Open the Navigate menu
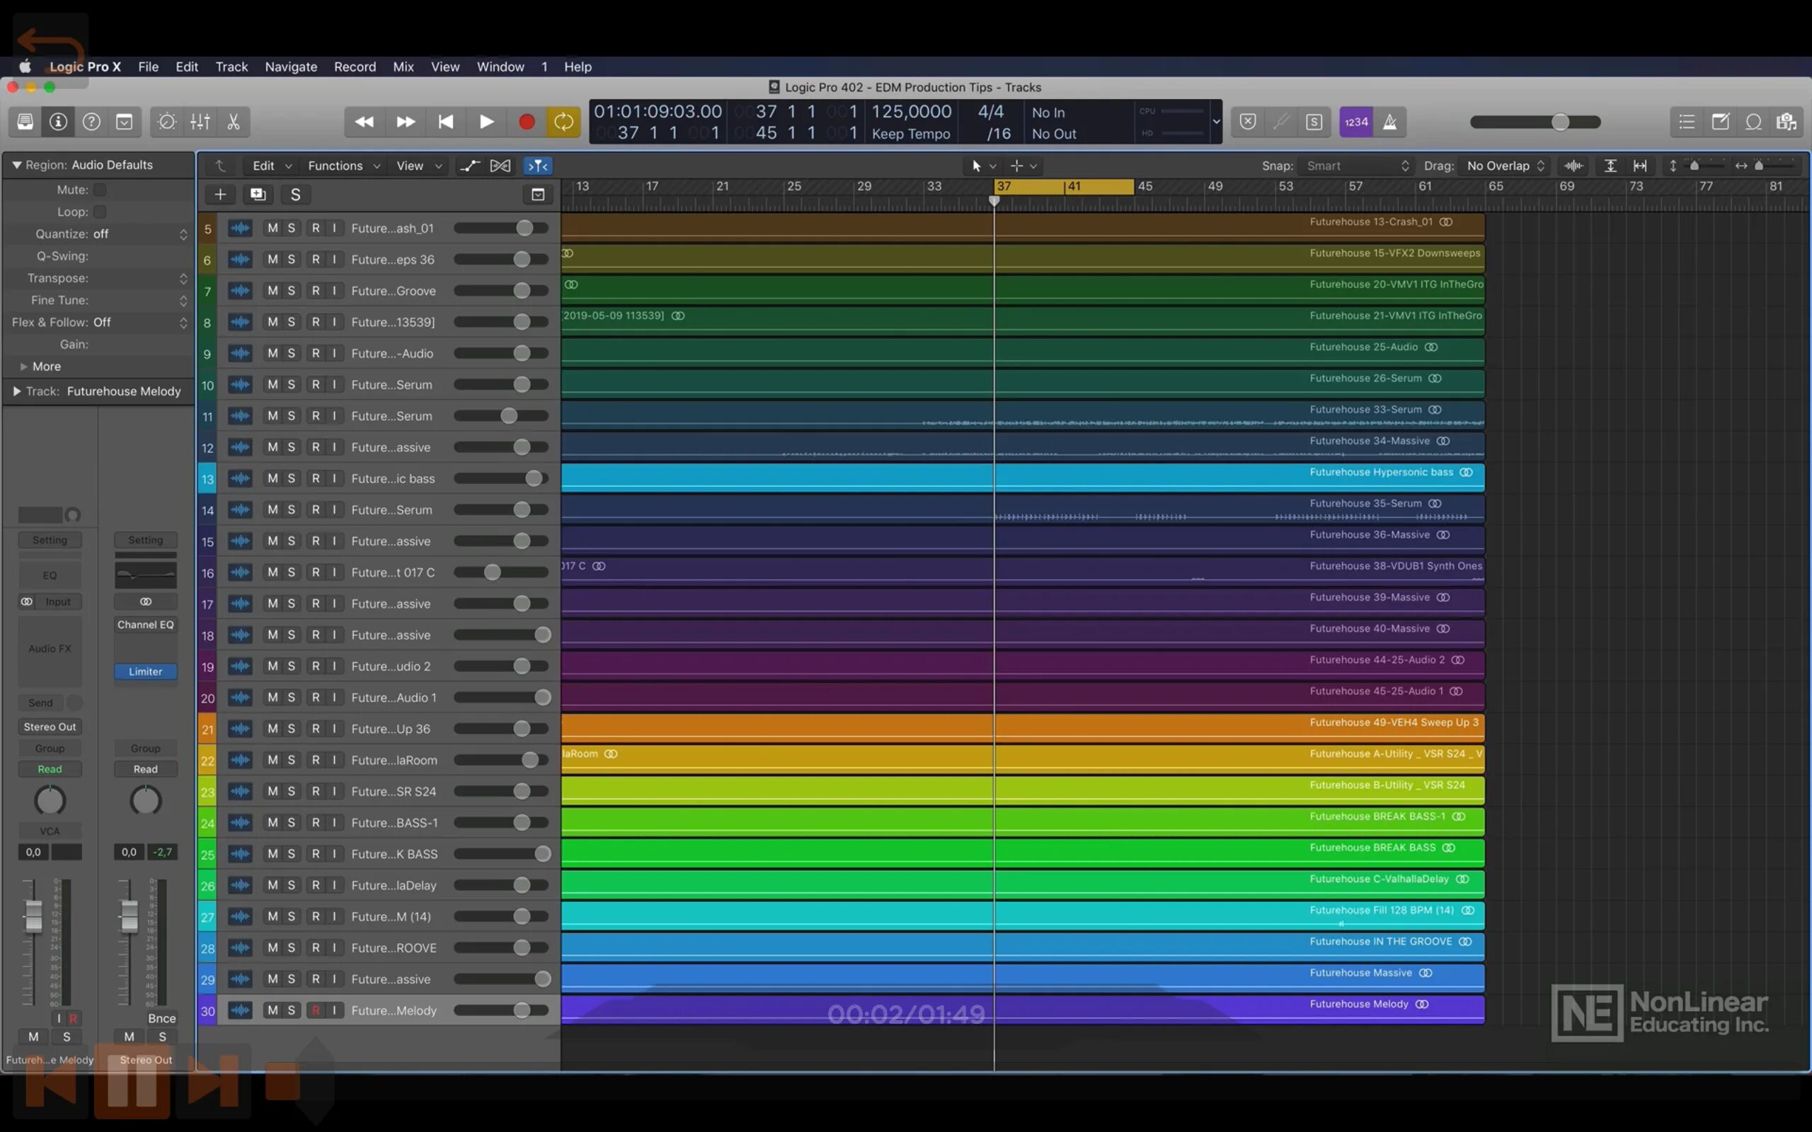 (290, 67)
